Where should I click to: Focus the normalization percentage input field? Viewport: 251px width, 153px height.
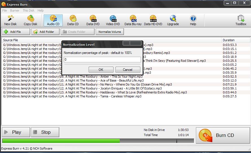click(102, 60)
